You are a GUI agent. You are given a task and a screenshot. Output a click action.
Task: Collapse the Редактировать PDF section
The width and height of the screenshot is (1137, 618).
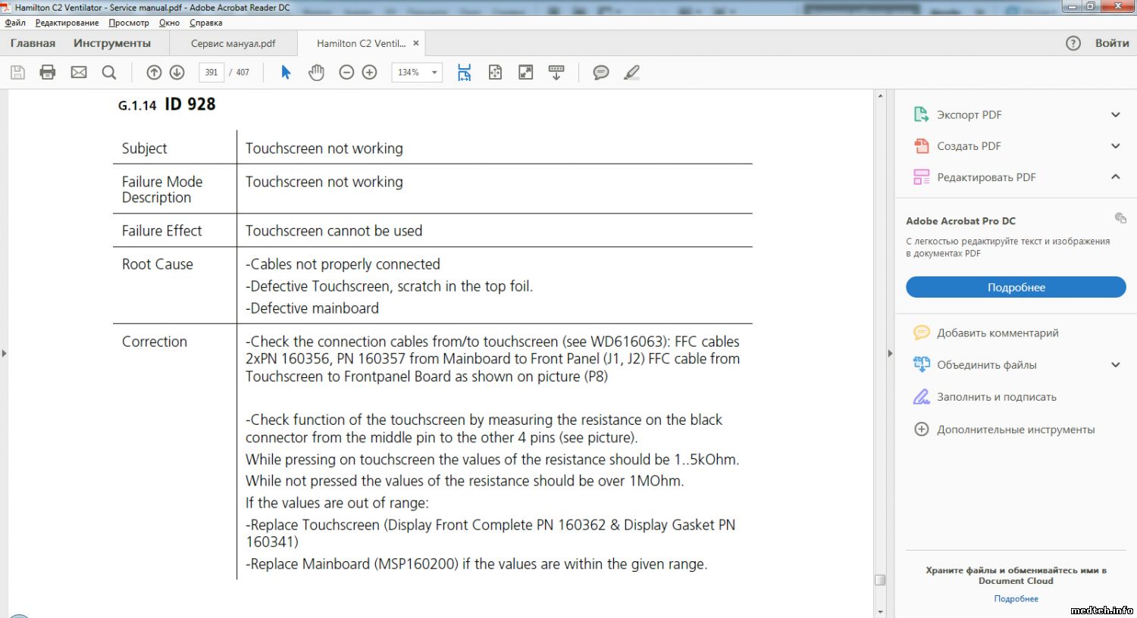point(1115,177)
